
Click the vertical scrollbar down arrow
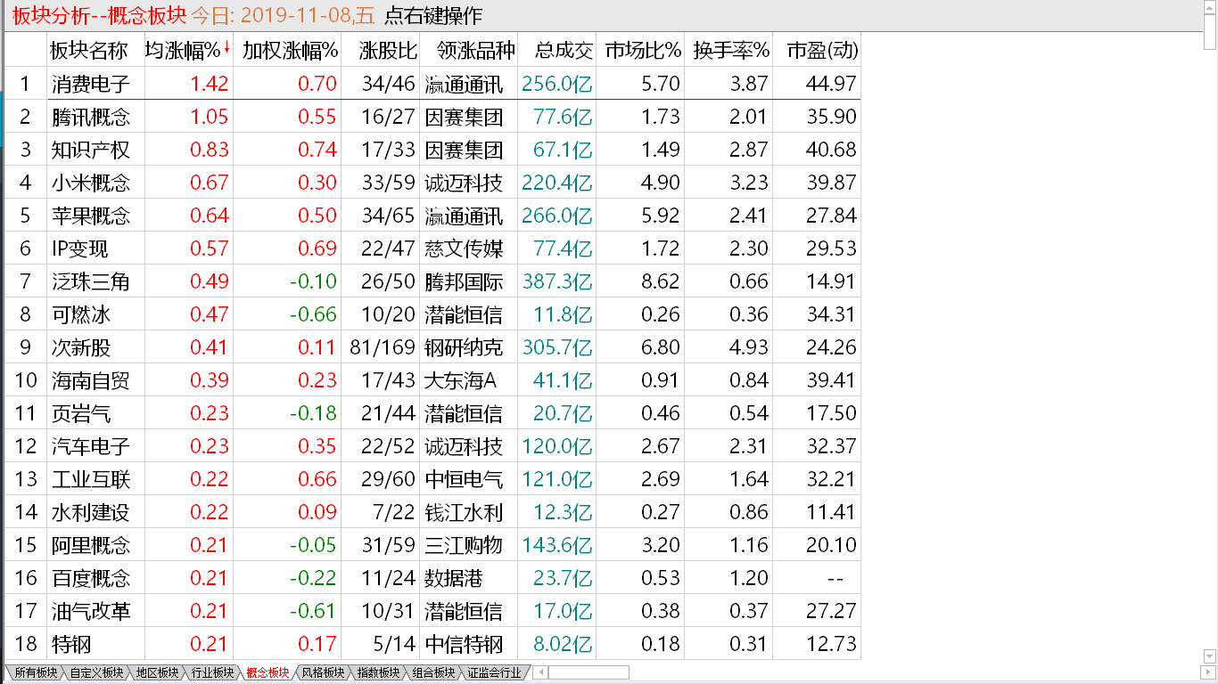pos(1209,656)
